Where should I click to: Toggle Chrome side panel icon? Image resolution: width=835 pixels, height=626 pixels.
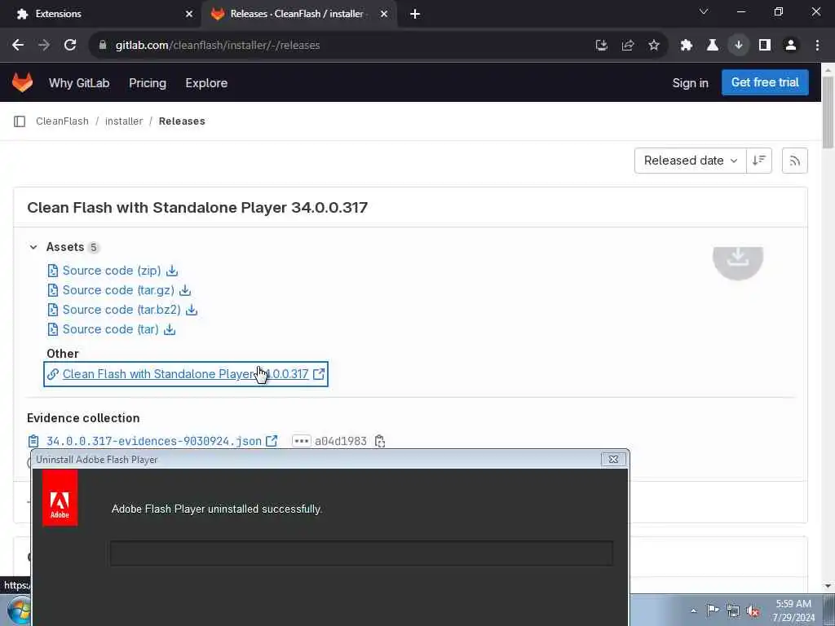765,46
